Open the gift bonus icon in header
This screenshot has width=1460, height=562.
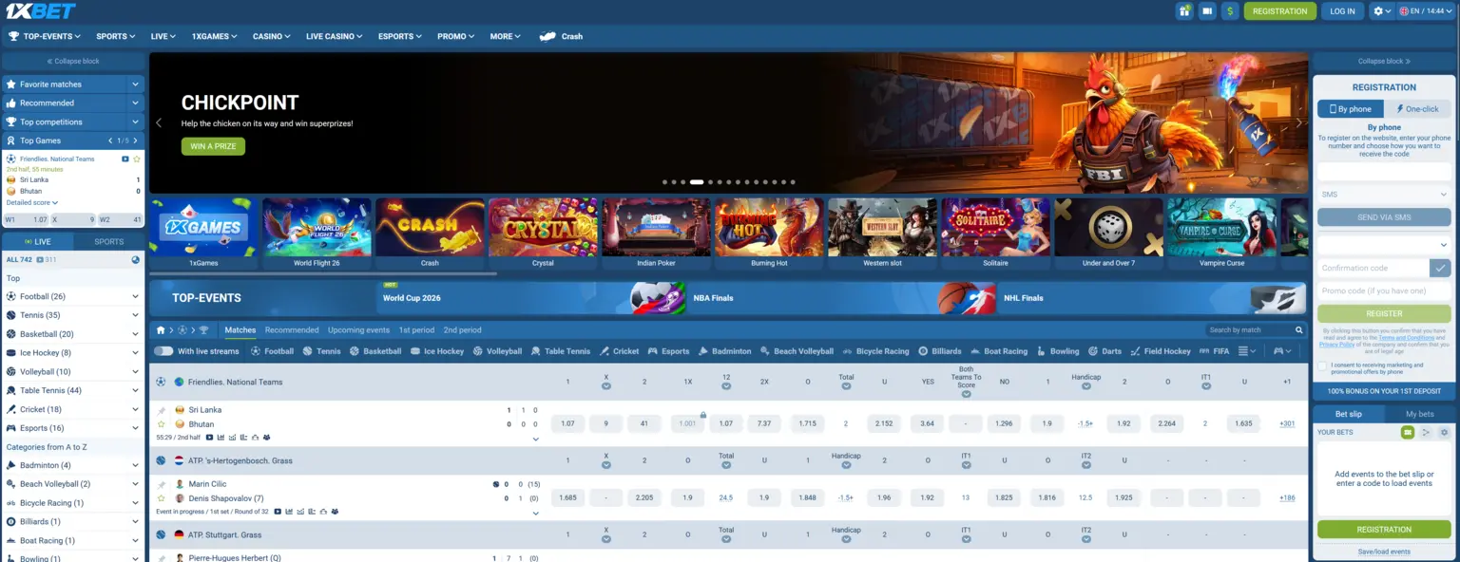click(x=1184, y=11)
